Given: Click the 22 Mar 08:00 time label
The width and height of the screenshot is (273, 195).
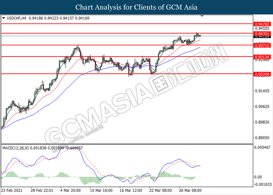Looking at the screenshot, I should click(x=161, y=190).
